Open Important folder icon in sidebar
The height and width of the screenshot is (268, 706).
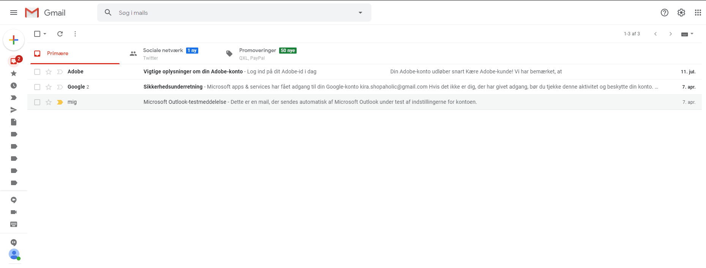(14, 98)
